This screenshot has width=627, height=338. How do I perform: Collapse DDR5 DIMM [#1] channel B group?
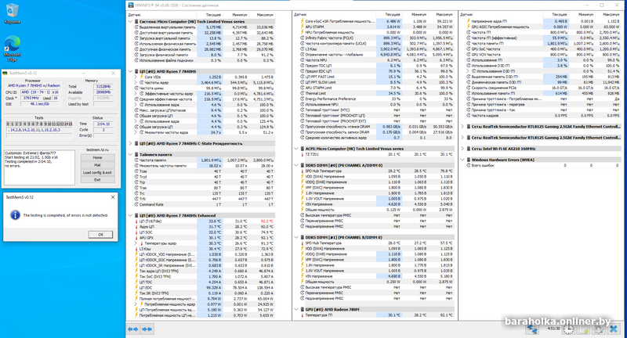click(x=296, y=237)
